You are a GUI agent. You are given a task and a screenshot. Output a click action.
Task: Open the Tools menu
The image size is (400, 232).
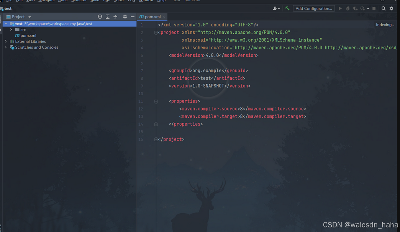pos(119,1)
